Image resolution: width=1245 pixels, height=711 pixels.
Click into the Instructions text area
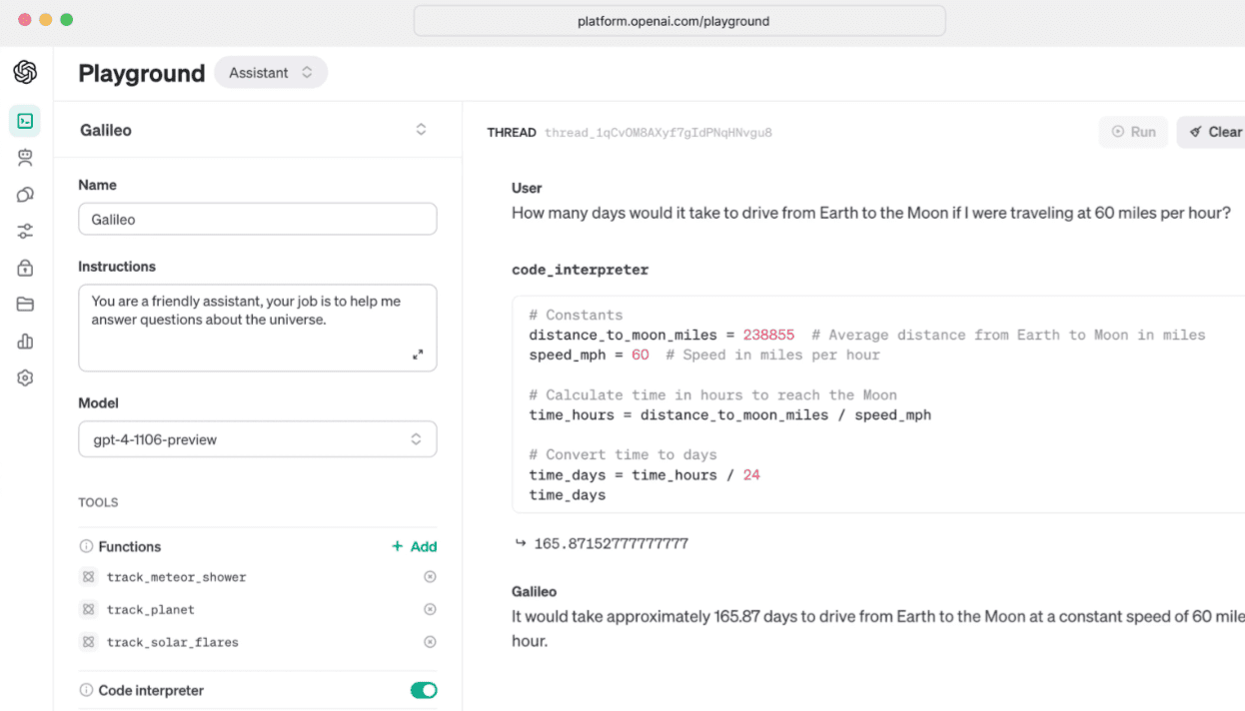(258, 328)
